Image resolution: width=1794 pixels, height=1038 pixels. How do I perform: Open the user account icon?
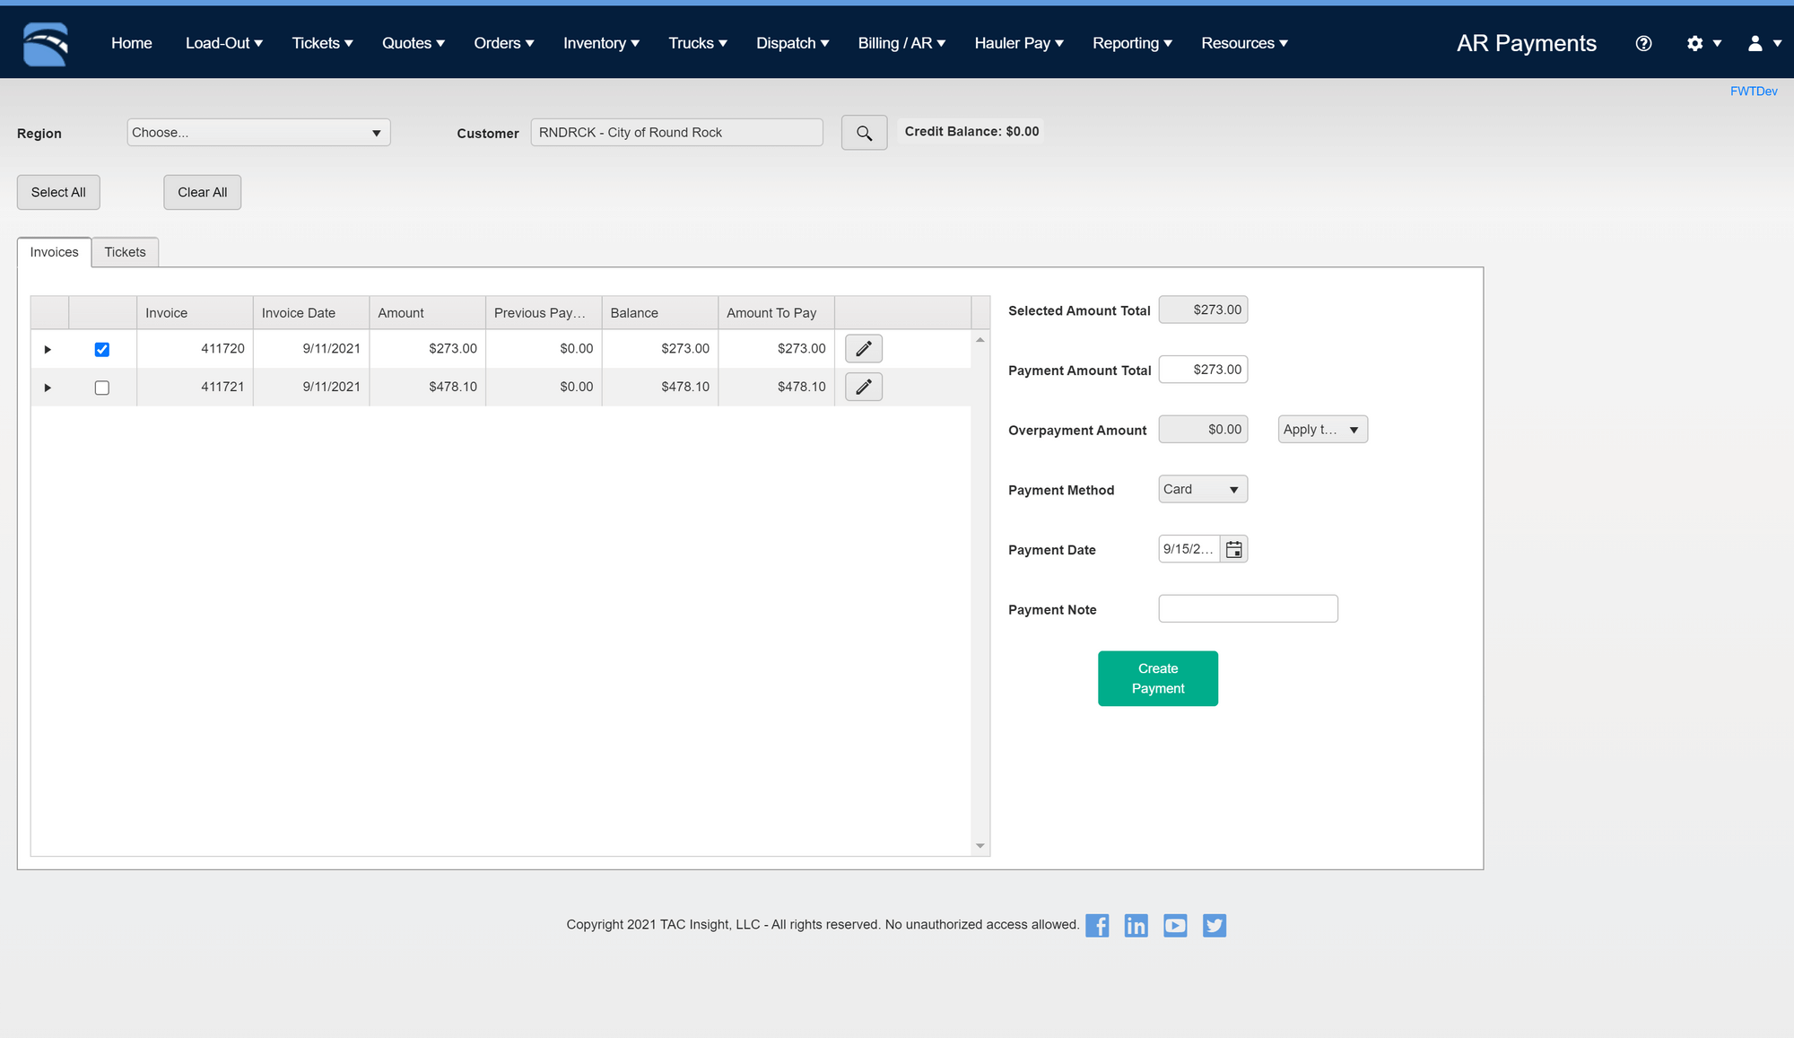click(1755, 42)
